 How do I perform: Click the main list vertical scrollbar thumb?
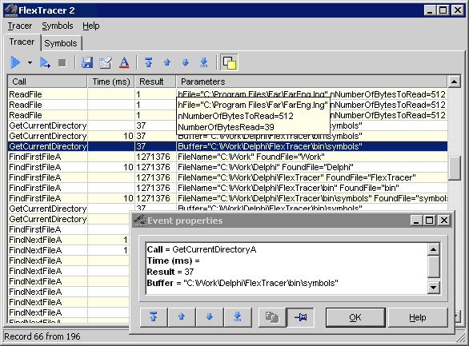tap(455, 168)
